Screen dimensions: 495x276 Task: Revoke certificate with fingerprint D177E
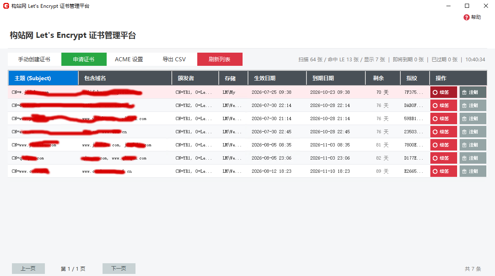click(473, 158)
